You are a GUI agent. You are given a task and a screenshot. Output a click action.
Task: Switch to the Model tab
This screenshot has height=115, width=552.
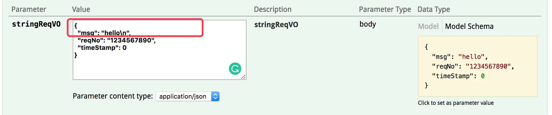coord(428,26)
